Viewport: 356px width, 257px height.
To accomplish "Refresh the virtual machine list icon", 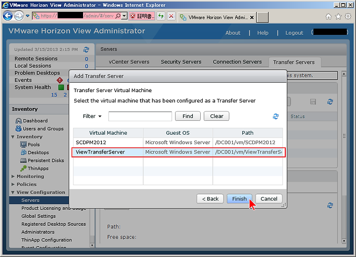I will point(275,116).
